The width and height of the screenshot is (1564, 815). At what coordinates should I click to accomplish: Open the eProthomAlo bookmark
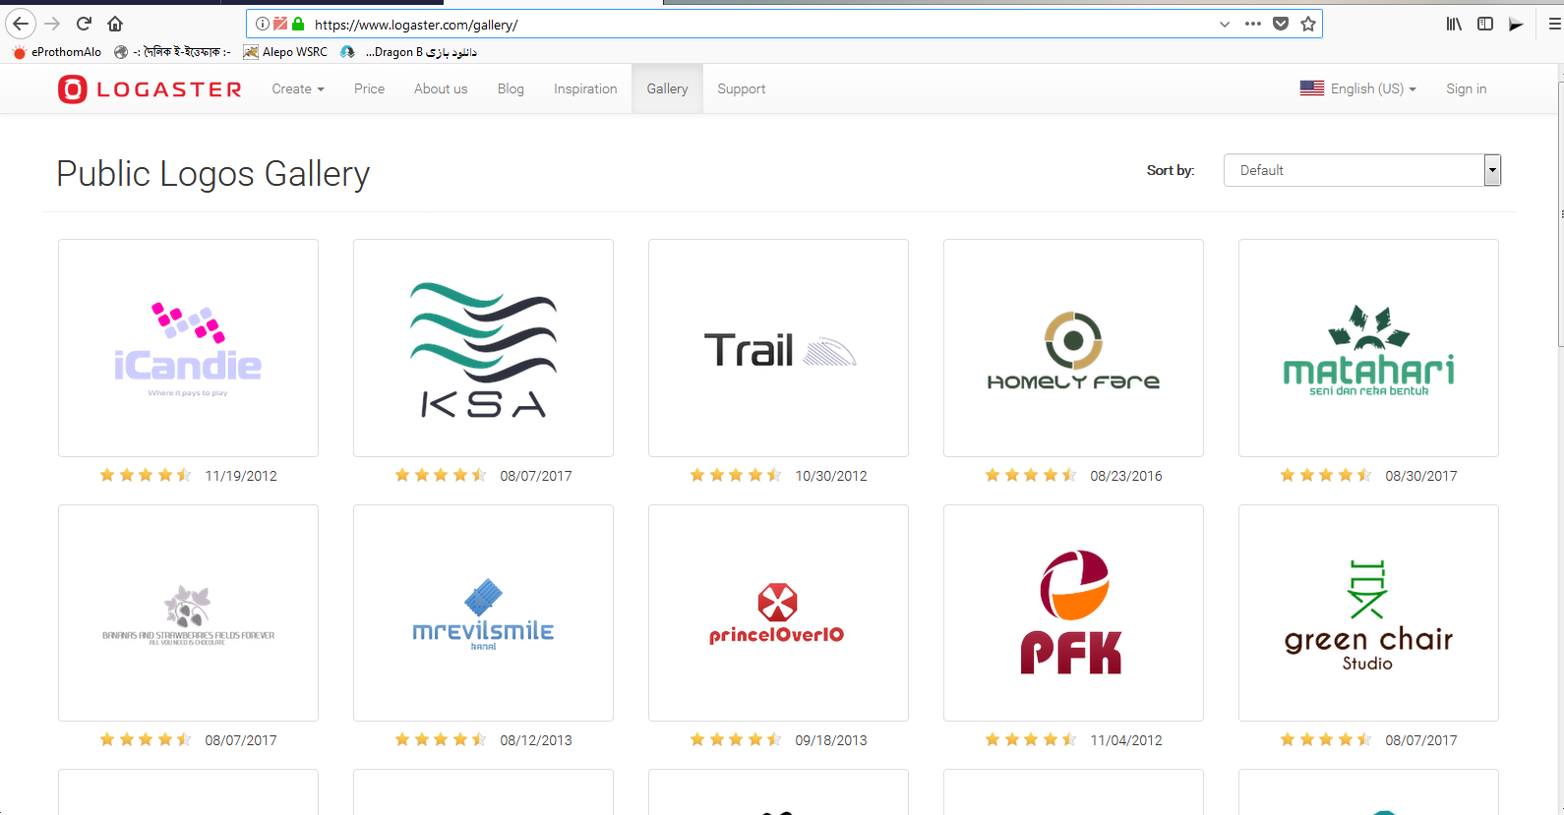pos(57,52)
